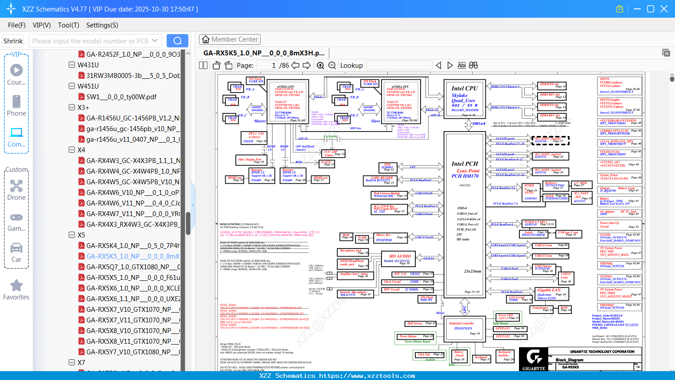Open the Tool(T) menu
675x380 pixels.
(69, 25)
